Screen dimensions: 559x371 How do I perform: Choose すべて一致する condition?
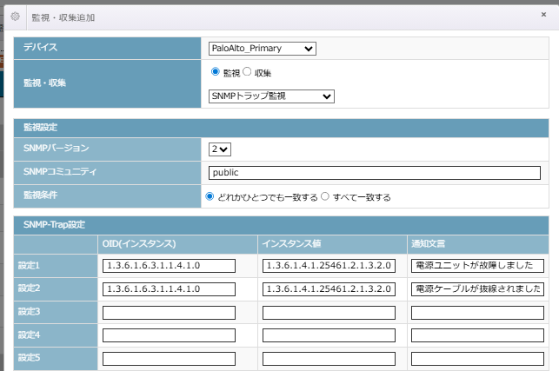(x=326, y=196)
